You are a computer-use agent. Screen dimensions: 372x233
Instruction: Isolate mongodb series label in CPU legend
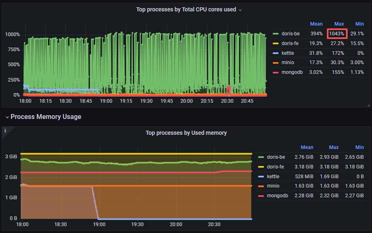tap(291, 73)
